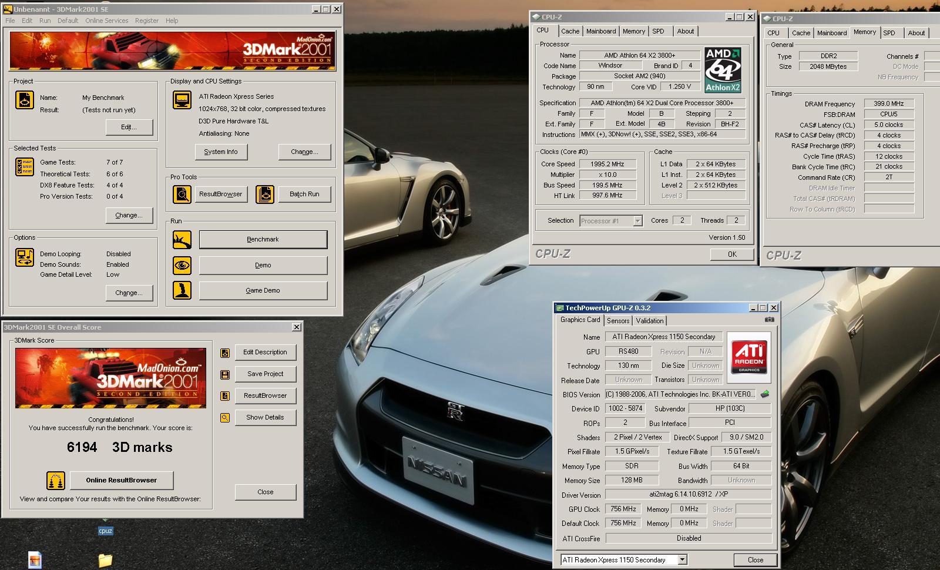The image size is (940, 570).
Task: Click Change... under Selected Tests
Action: [129, 215]
